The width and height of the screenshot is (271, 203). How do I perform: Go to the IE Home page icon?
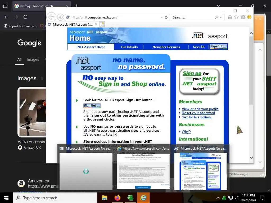coord(230,17)
